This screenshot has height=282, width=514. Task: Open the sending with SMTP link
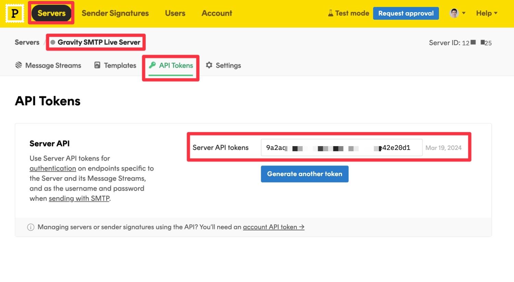coord(79,198)
